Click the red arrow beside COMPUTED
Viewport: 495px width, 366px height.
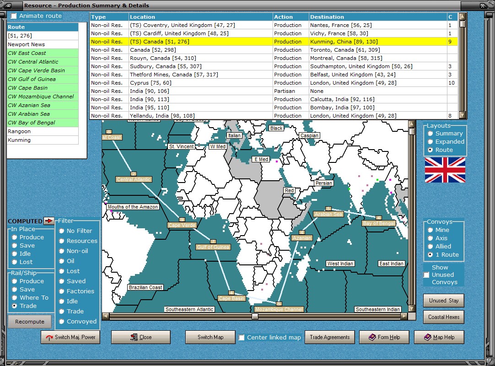pos(49,221)
